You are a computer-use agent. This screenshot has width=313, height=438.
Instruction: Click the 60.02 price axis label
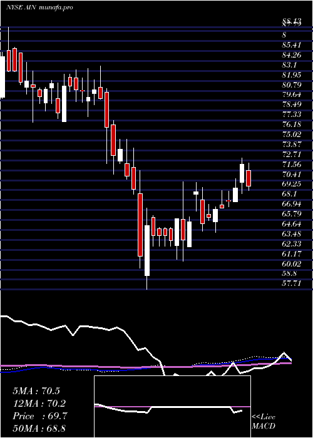pos(292,263)
